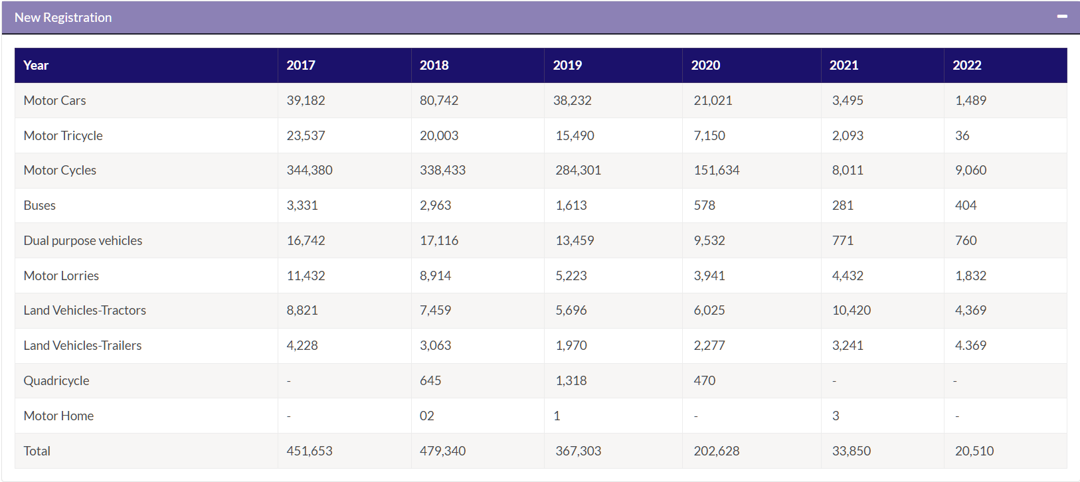Click the 2021 column header
The image size is (1080, 482).
tap(844, 65)
